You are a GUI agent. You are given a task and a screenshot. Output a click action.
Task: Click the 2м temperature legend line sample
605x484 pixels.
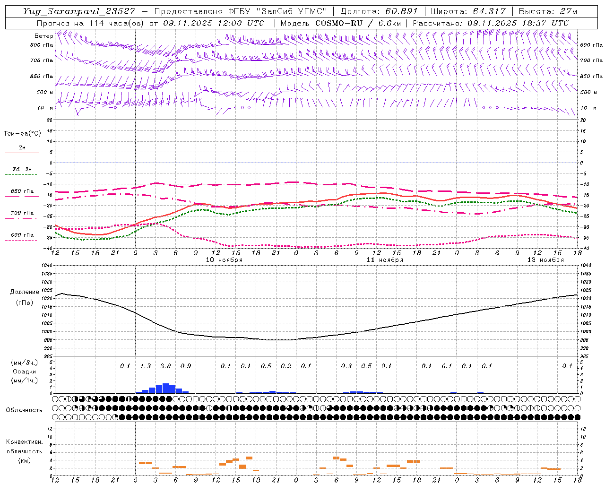coord(22,153)
